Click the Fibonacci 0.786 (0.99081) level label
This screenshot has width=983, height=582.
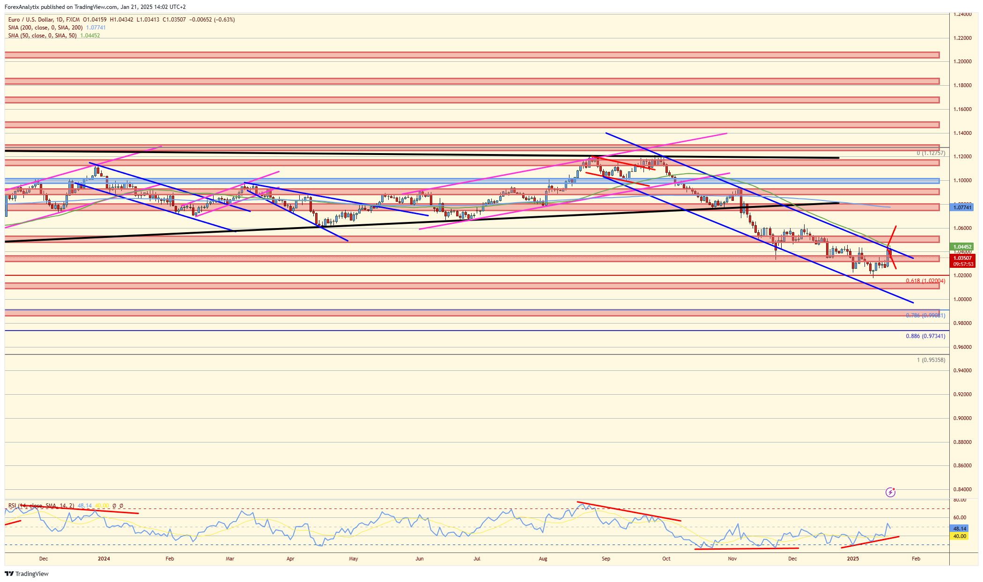925,316
